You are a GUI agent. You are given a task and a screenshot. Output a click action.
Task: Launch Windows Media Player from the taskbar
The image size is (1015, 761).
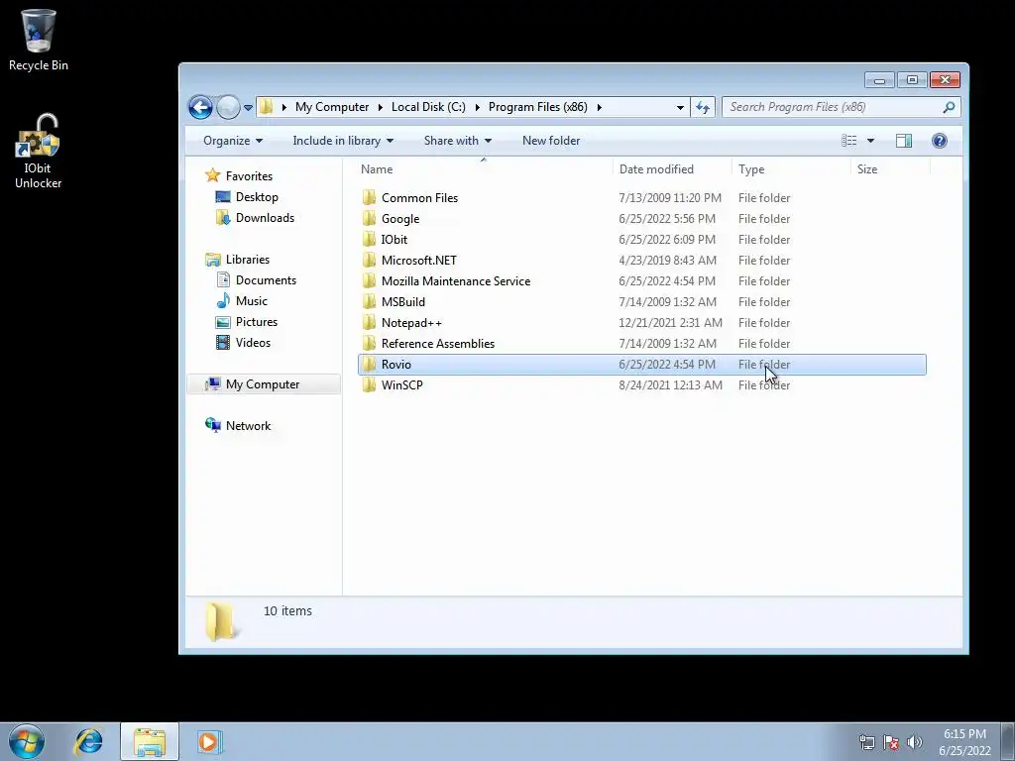(209, 741)
